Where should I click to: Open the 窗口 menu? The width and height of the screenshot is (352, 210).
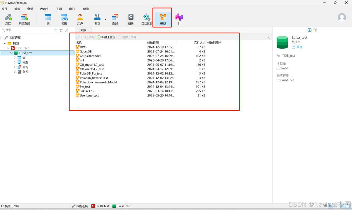[x=72, y=9]
